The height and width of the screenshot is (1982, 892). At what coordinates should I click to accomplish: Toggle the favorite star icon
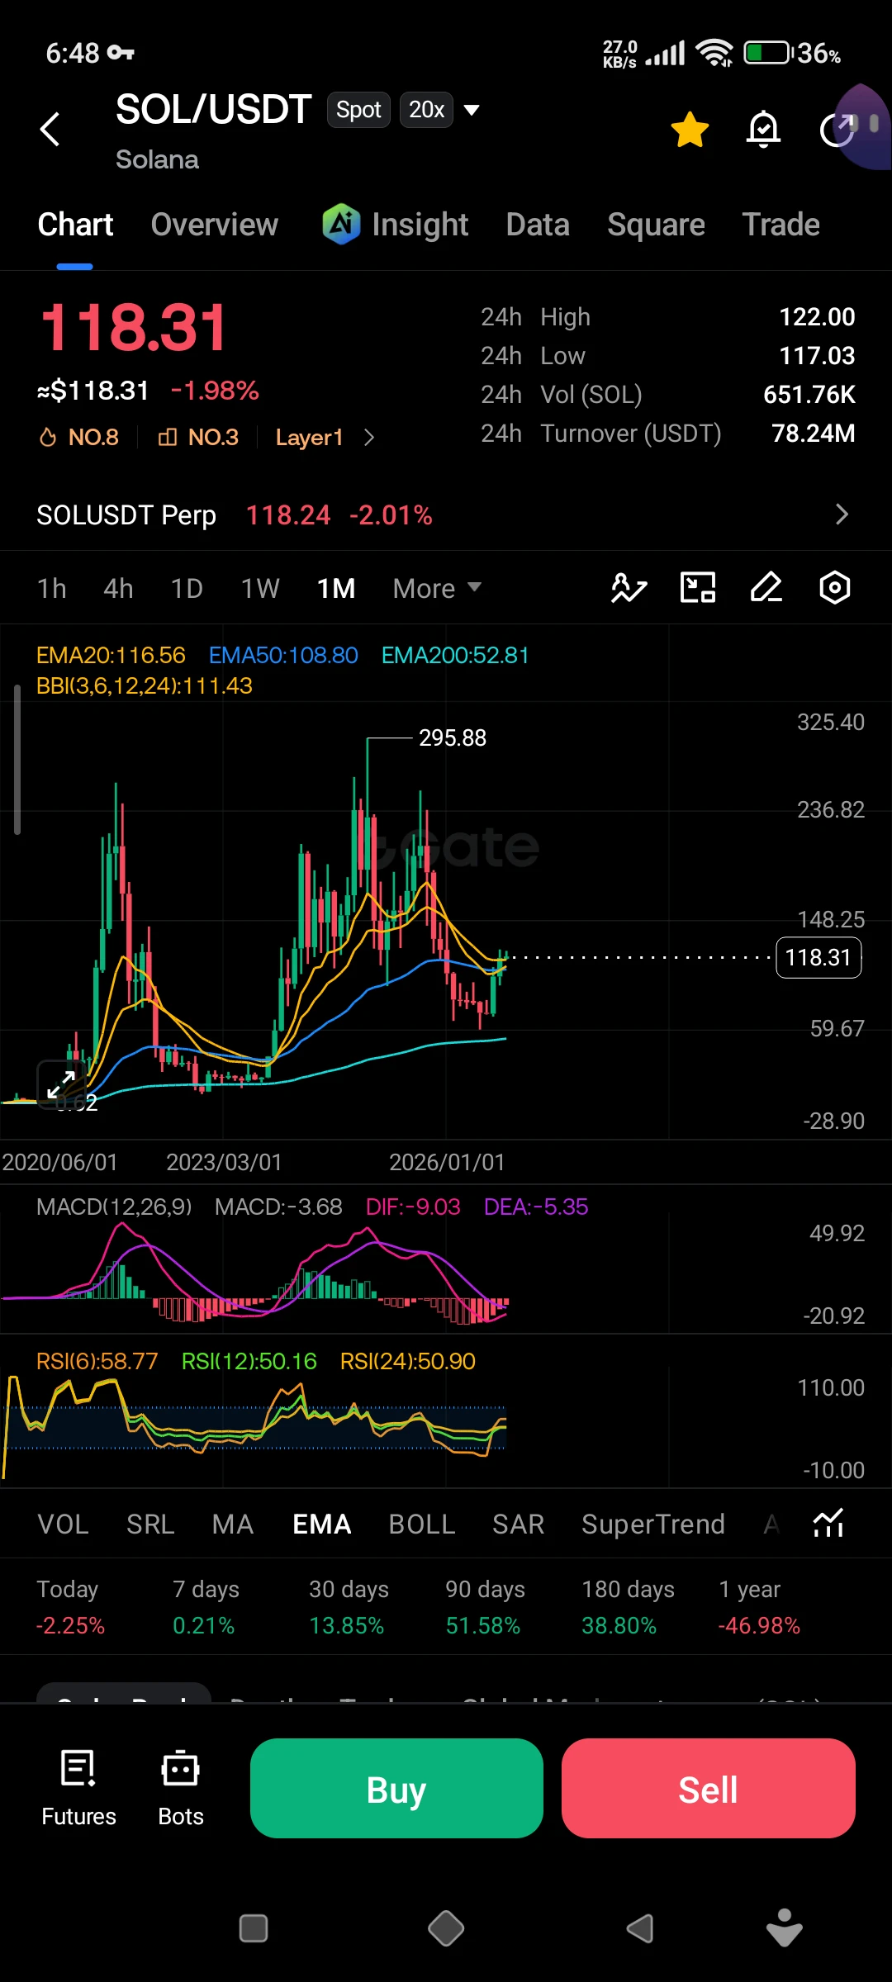coord(690,130)
